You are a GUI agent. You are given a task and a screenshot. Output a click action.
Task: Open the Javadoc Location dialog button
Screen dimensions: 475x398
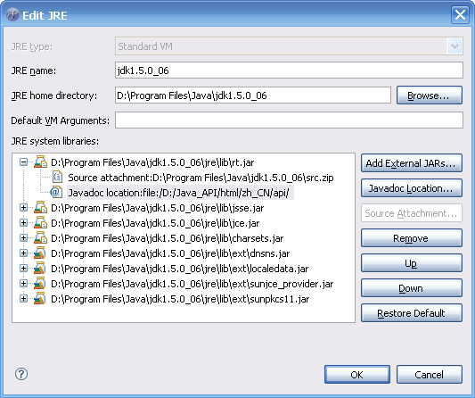tap(412, 188)
